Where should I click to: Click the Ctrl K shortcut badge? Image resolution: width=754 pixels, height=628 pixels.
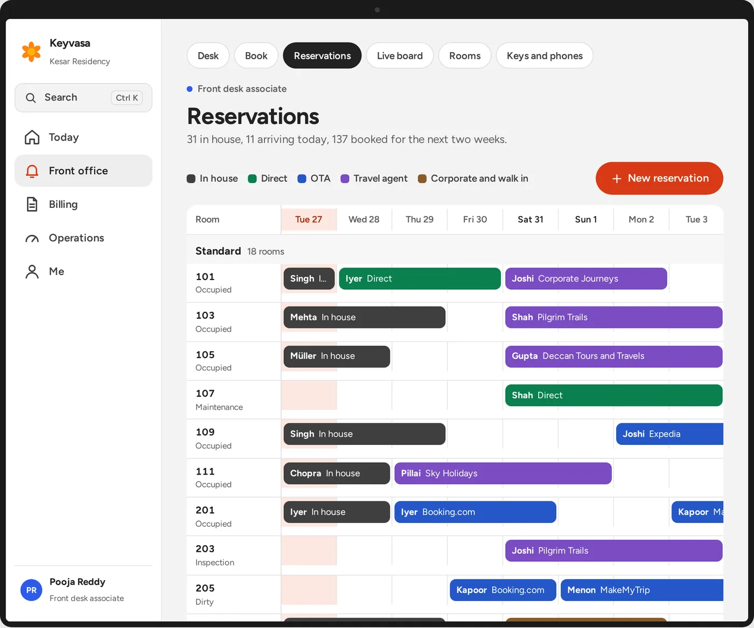pos(127,97)
